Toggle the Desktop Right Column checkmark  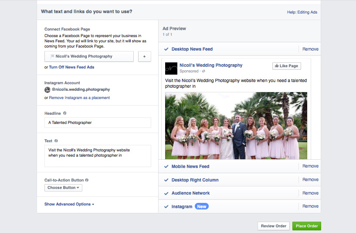tap(166, 180)
